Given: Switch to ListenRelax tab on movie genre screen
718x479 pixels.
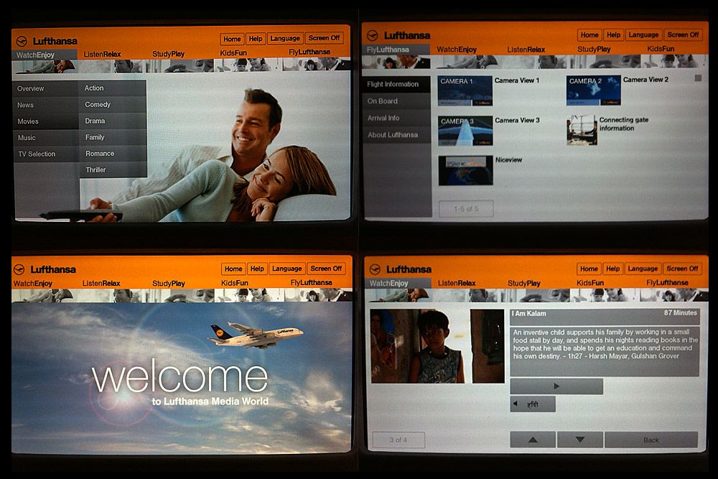Looking at the screenshot, I should click(102, 54).
